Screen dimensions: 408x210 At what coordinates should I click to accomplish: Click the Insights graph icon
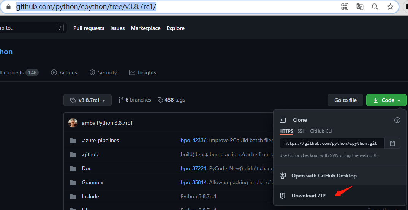(x=132, y=72)
